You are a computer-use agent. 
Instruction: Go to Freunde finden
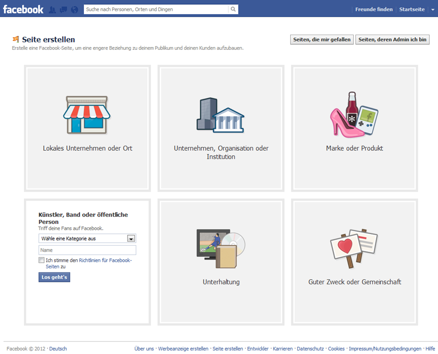[x=374, y=9]
